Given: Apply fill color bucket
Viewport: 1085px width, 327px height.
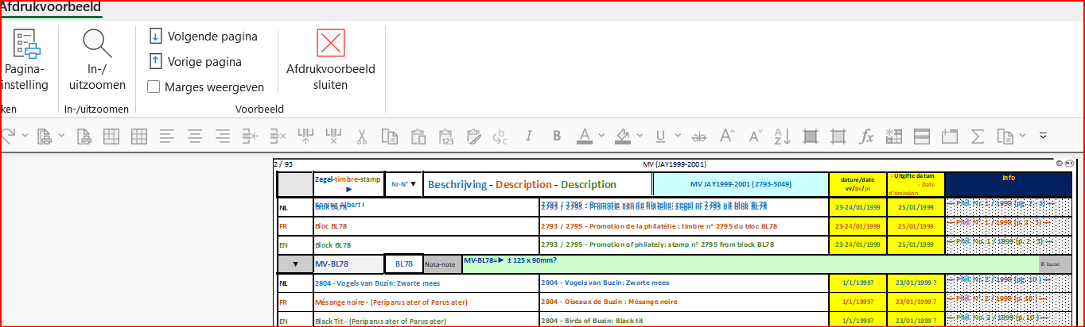Looking at the screenshot, I should point(624,137).
